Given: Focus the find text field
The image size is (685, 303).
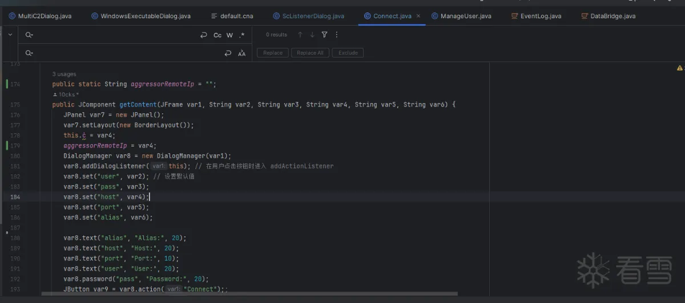Looking at the screenshot, I should coord(116,35).
